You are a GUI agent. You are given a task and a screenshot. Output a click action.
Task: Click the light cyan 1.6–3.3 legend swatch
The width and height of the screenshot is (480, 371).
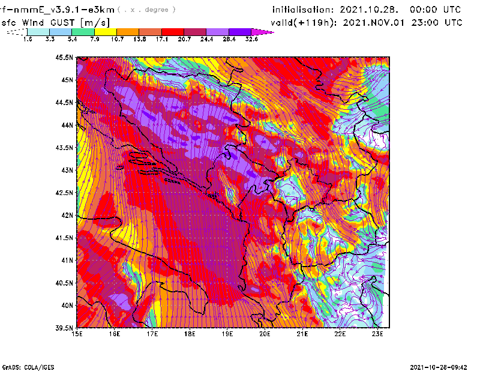(x=38, y=32)
